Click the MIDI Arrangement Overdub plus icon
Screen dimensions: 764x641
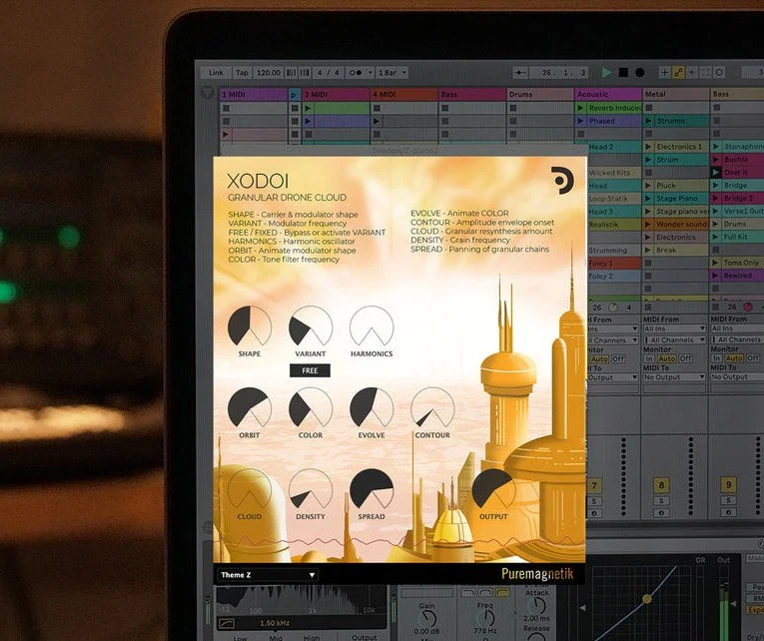(664, 73)
